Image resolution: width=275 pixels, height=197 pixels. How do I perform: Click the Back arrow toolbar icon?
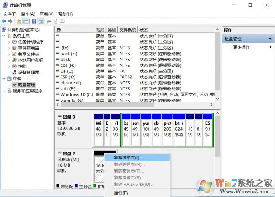pos(4,21)
